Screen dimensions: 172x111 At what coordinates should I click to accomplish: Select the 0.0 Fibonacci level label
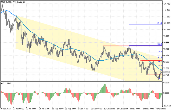[160, 79]
